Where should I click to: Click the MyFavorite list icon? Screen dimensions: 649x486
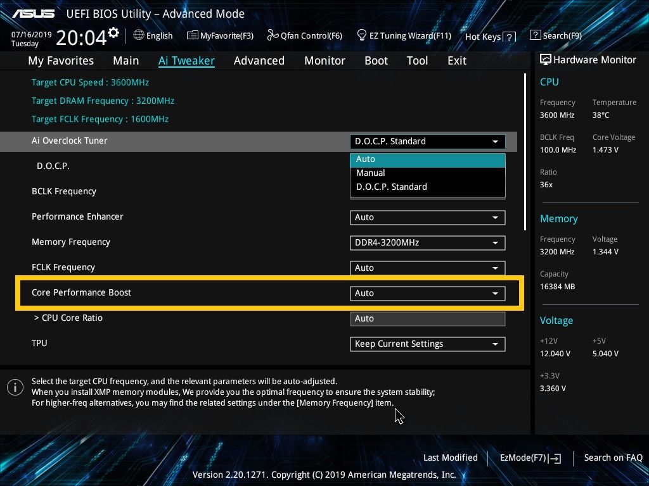[192, 35]
